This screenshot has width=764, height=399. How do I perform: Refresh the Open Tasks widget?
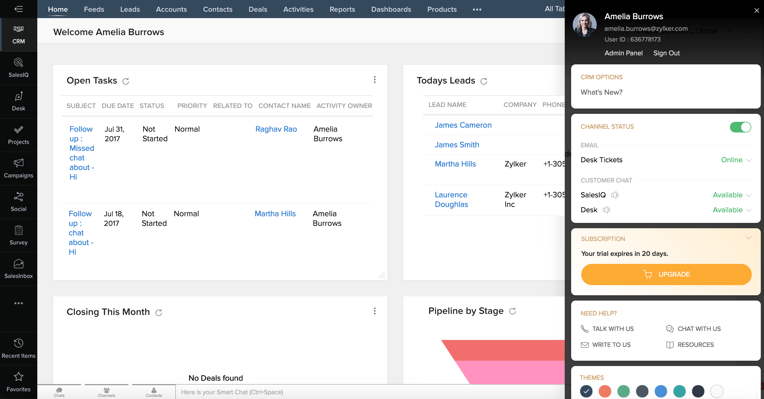tap(126, 81)
